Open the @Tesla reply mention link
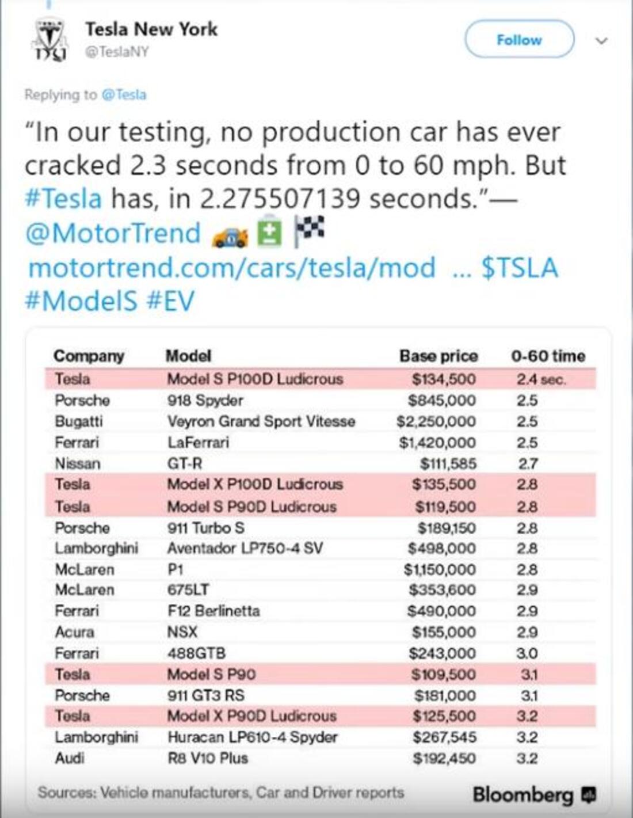 [124, 94]
